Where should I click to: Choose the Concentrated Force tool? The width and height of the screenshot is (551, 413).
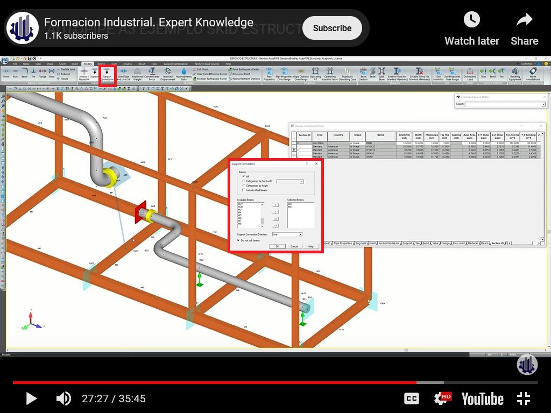(x=152, y=74)
